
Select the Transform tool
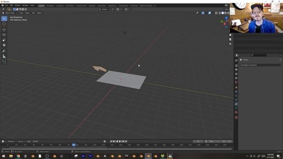point(4,45)
